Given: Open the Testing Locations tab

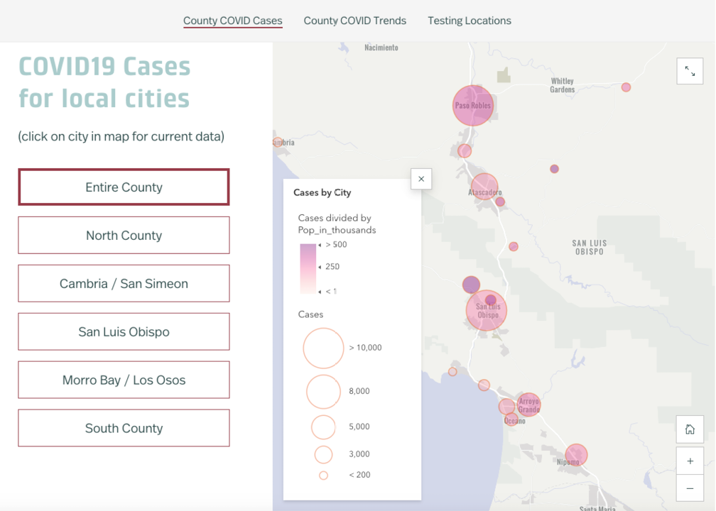Looking at the screenshot, I should tap(469, 21).
